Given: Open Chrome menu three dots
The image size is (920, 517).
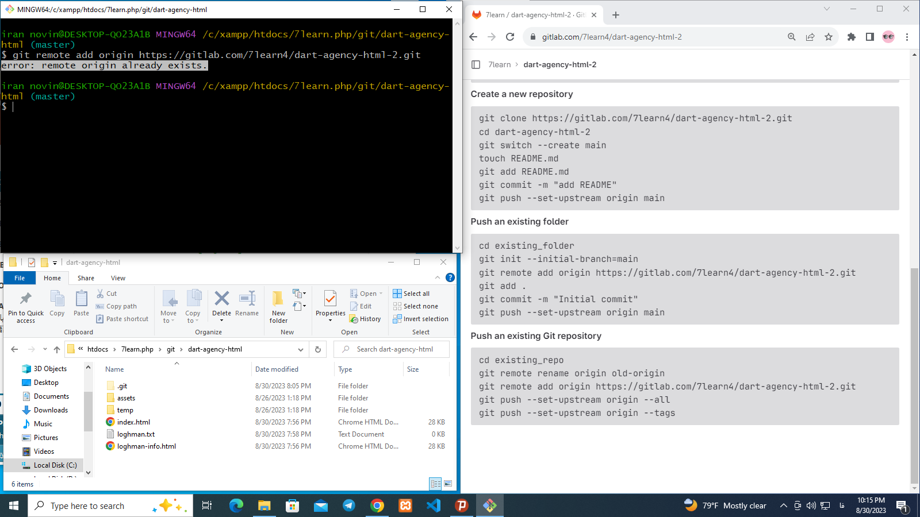Looking at the screenshot, I should (x=907, y=37).
